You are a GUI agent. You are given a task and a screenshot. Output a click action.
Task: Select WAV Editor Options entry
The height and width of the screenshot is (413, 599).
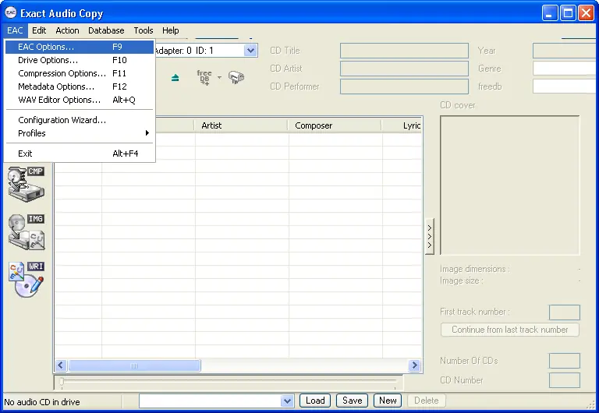point(80,100)
